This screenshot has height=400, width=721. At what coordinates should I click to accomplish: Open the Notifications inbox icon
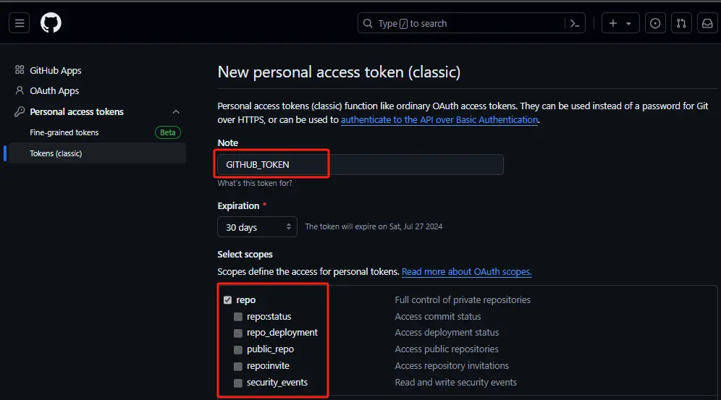(x=707, y=23)
